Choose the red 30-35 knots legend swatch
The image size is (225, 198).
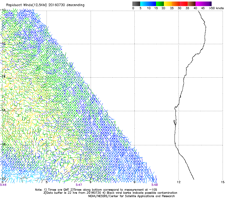tap(184, 4)
